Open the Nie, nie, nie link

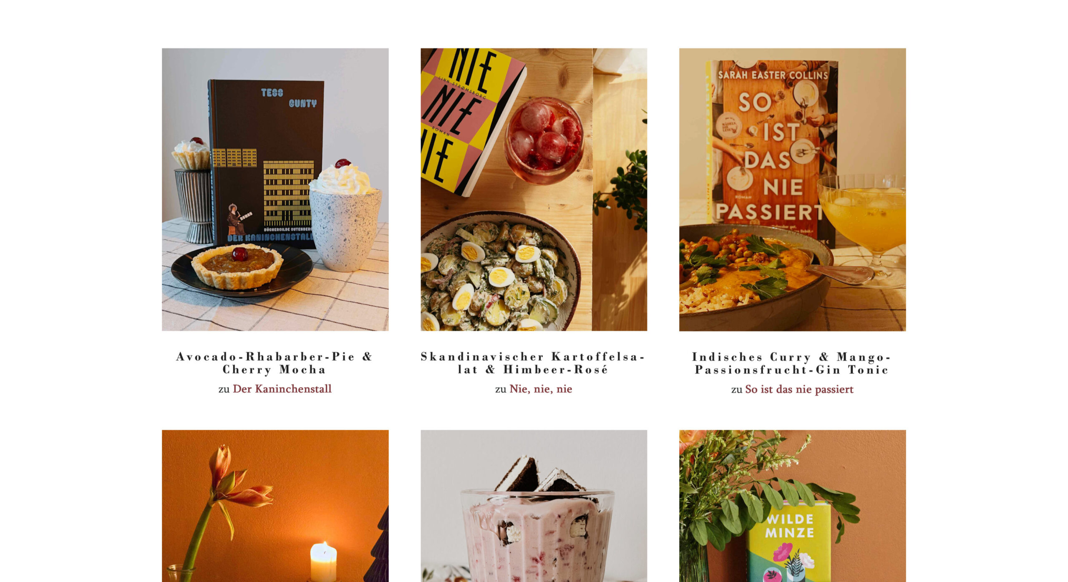pos(541,389)
